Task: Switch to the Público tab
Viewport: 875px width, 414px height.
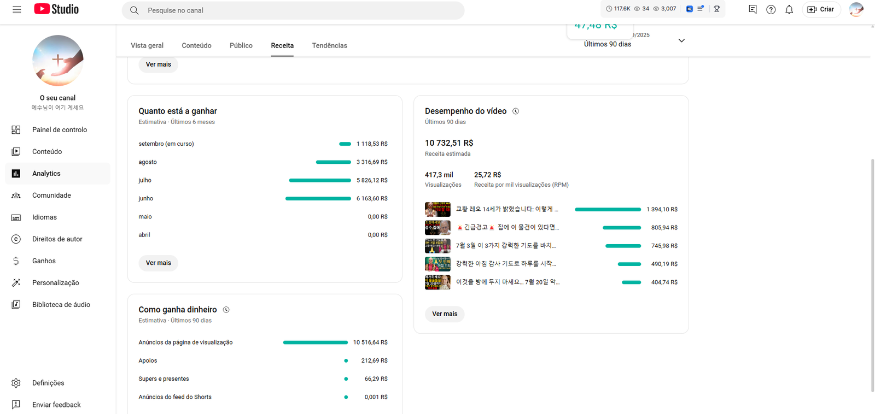Action: coord(241,45)
